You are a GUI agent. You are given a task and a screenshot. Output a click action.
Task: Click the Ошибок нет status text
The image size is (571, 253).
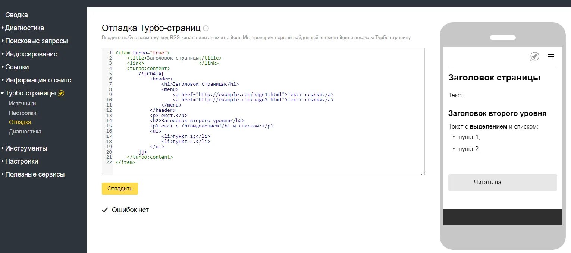pyautogui.click(x=130, y=210)
